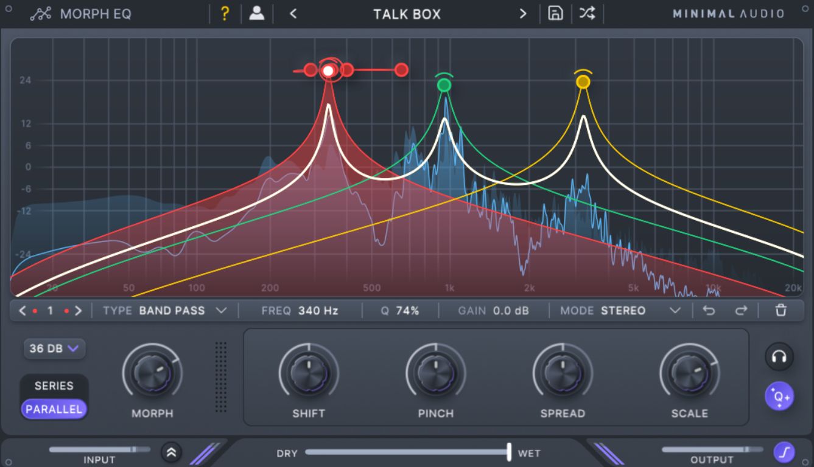This screenshot has width=814, height=467.
Task: Click the Shift knob
Action: click(309, 373)
